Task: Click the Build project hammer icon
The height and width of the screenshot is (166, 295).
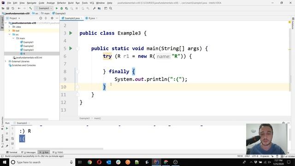Action: [x=30, y=8]
